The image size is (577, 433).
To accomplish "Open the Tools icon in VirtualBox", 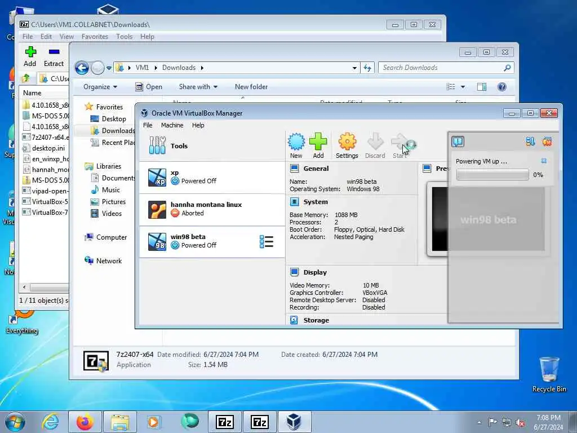I will [x=157, y=145].
